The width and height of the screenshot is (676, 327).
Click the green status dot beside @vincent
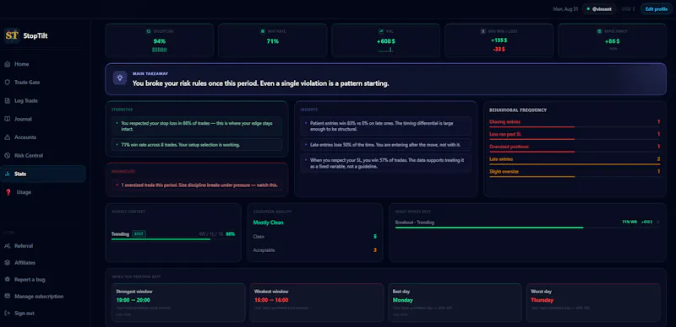click(588, 8)
